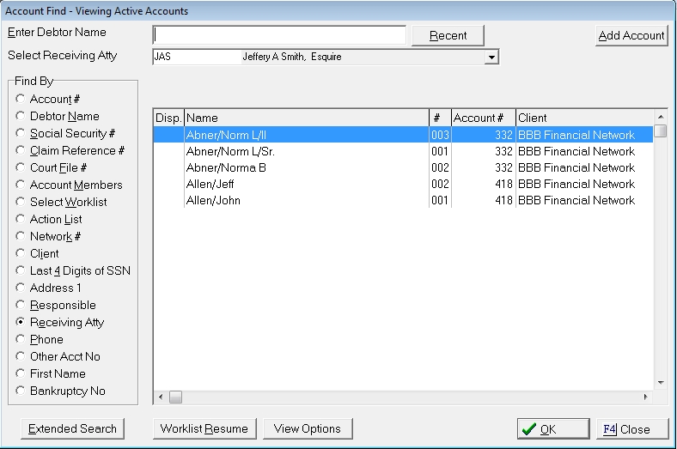Click the Name column header
Image resolution: width=677 pixels, height=449 pixels.
(306, 118)
